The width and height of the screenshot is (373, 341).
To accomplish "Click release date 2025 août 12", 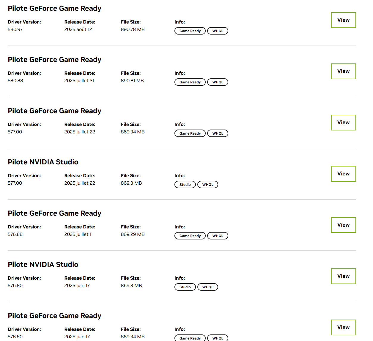I will [x=78, y=29].
